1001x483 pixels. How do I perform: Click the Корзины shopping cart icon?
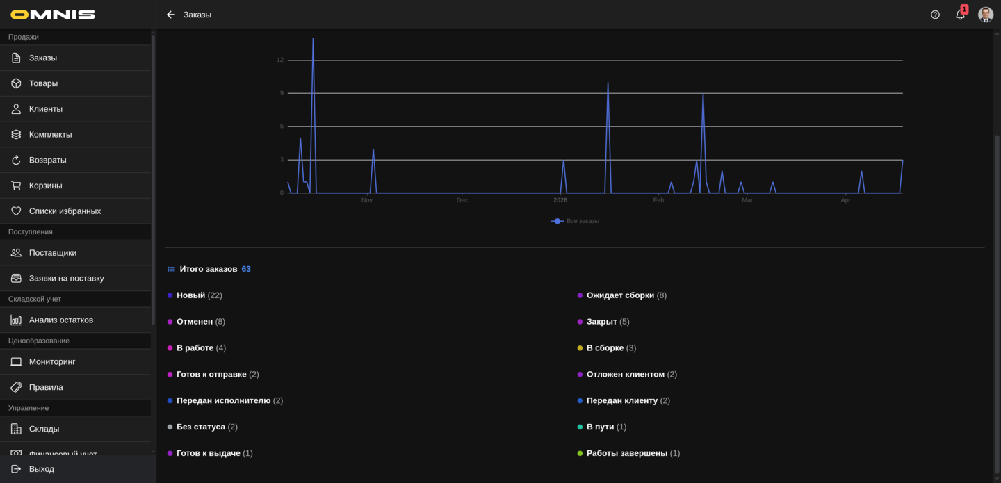tap(16, 186)
